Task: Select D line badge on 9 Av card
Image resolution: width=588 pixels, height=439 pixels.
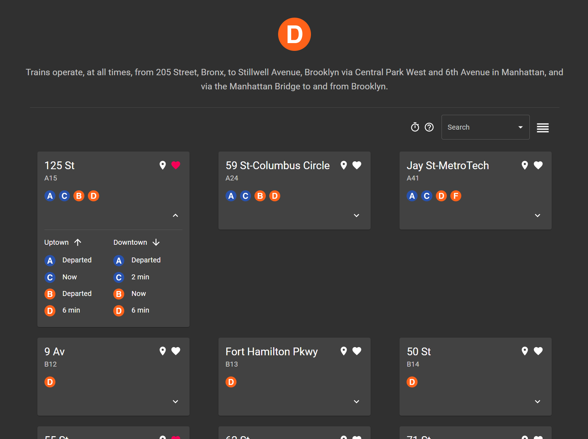Action: pos(50,382)
